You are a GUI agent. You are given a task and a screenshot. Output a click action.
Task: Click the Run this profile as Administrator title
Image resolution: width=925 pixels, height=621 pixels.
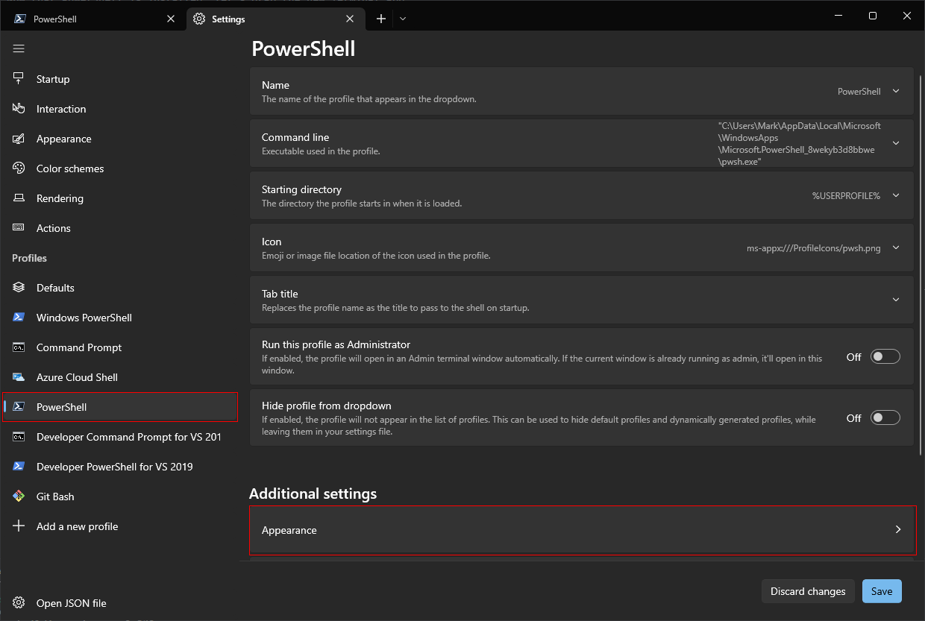[336, 344]
